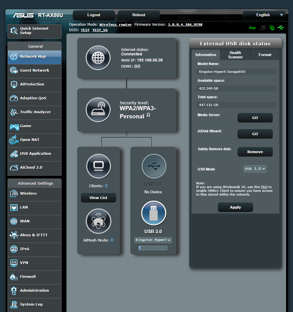
Task: Click the wired clients icon in the header
Action: pyautogui.click(x=272, y=27)
